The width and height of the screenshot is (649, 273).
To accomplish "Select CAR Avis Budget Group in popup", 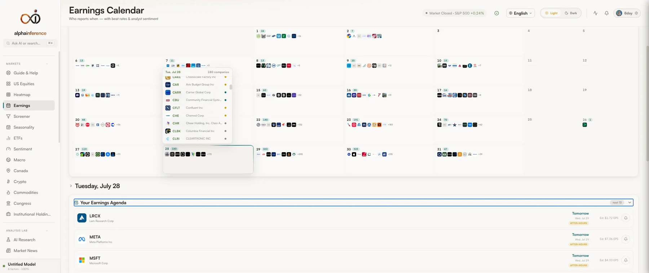I will click(x=196, y=85).
